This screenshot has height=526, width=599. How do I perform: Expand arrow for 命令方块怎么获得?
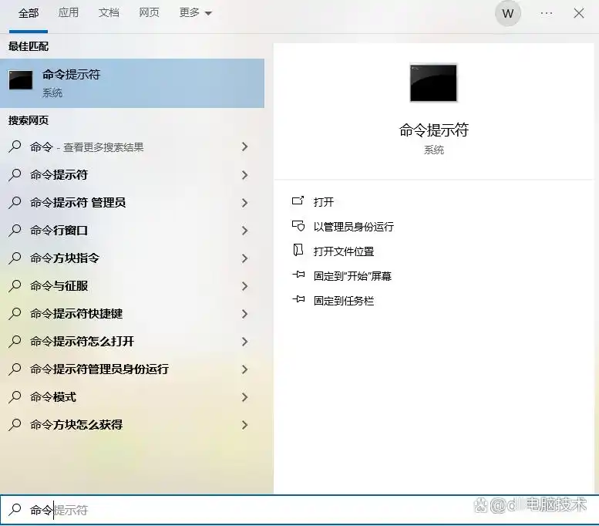[245, 425]
